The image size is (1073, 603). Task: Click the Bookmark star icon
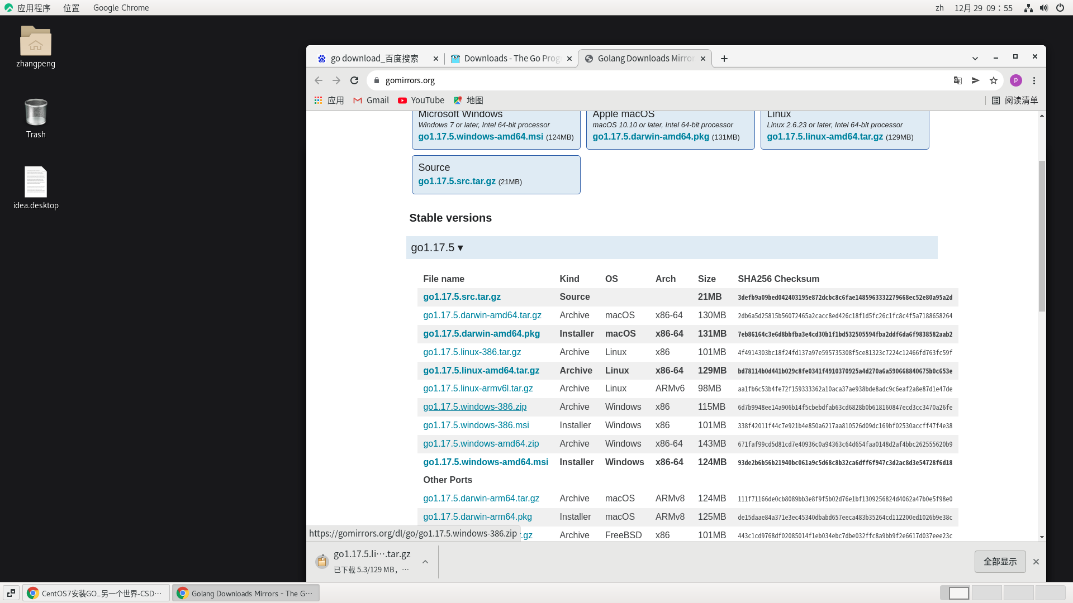[994, 80]
